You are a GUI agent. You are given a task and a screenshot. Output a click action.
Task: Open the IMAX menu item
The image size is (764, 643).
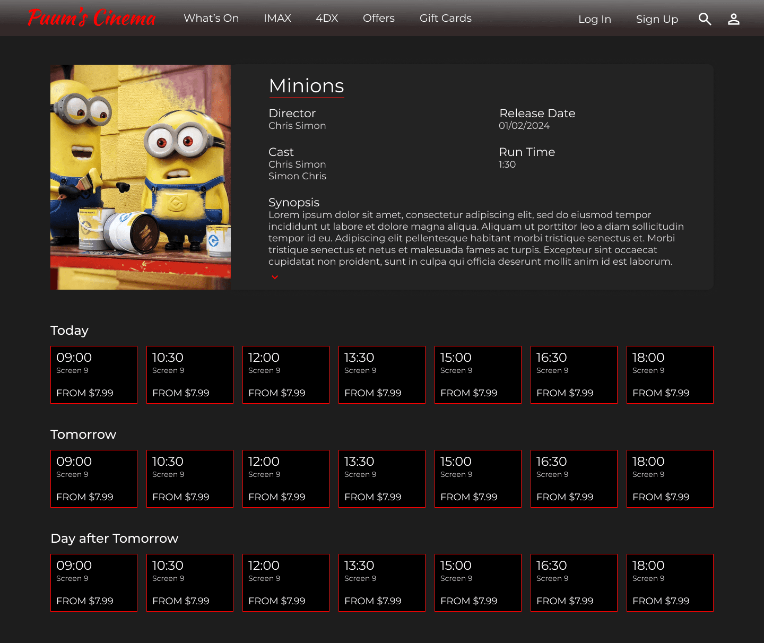click(x=277, y=18)
